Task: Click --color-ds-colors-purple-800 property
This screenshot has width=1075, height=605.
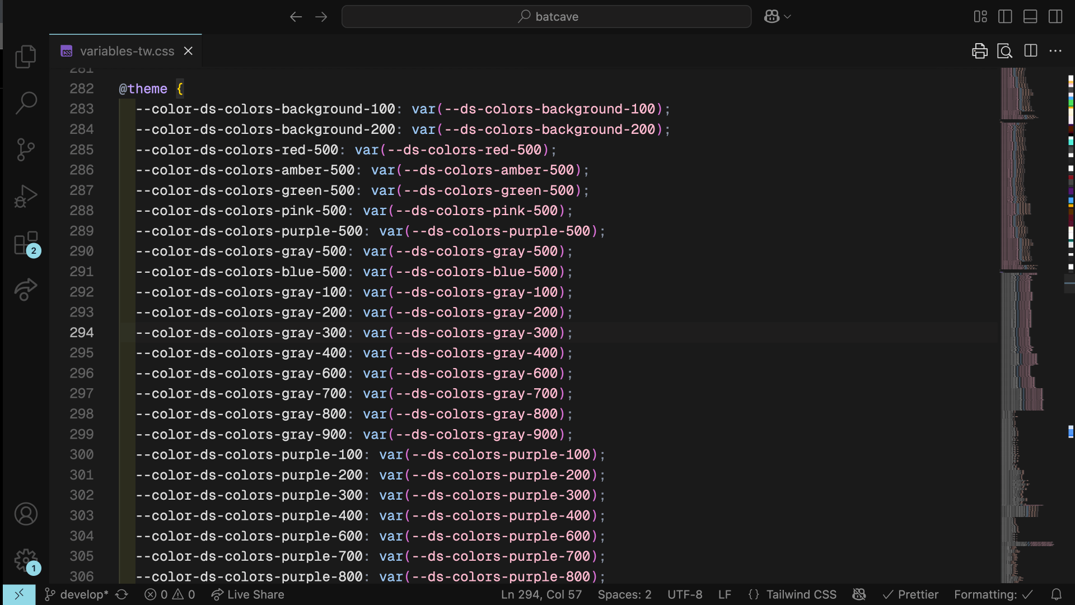Action: coord(249,576)
